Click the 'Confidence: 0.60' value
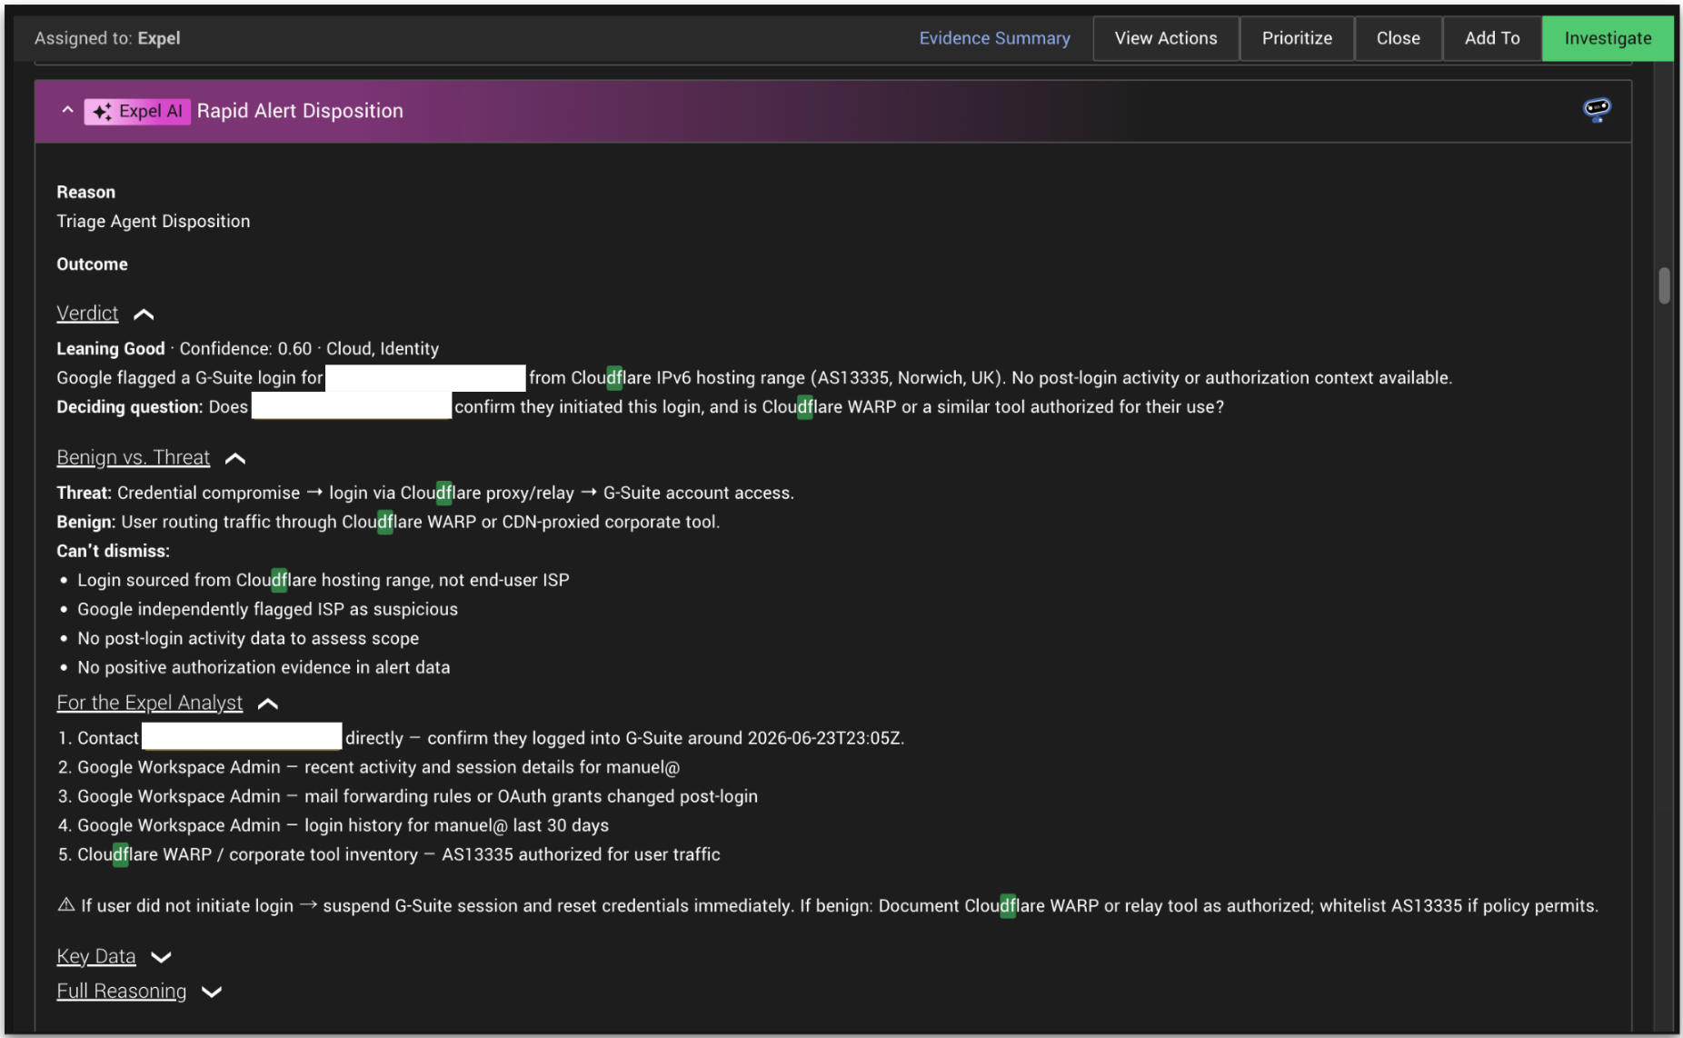1683x1038 pixels. [245, 349]
